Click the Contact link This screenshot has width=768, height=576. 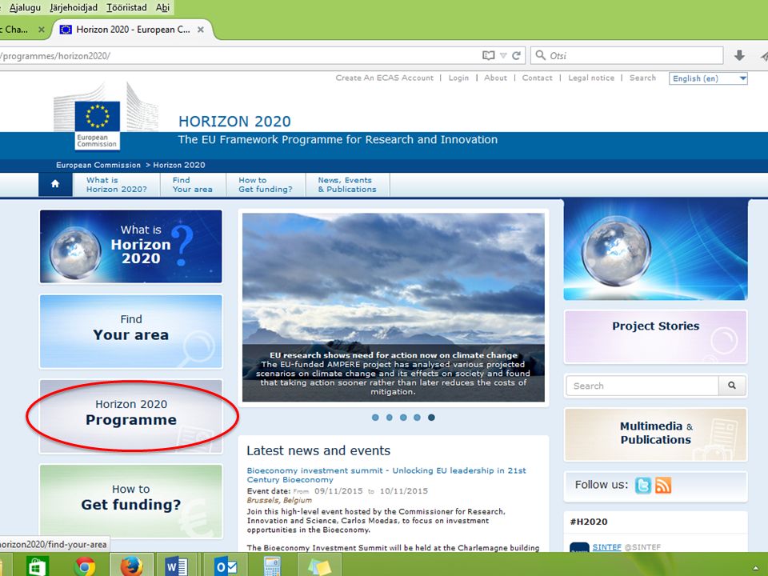tap(537, 78)
